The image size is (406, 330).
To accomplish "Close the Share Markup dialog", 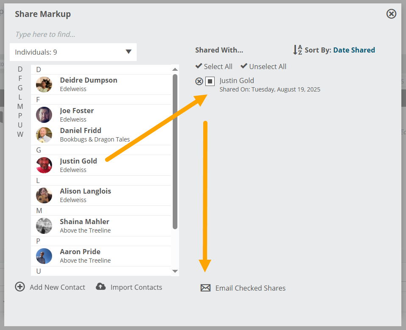I will (x=391, y=14).
